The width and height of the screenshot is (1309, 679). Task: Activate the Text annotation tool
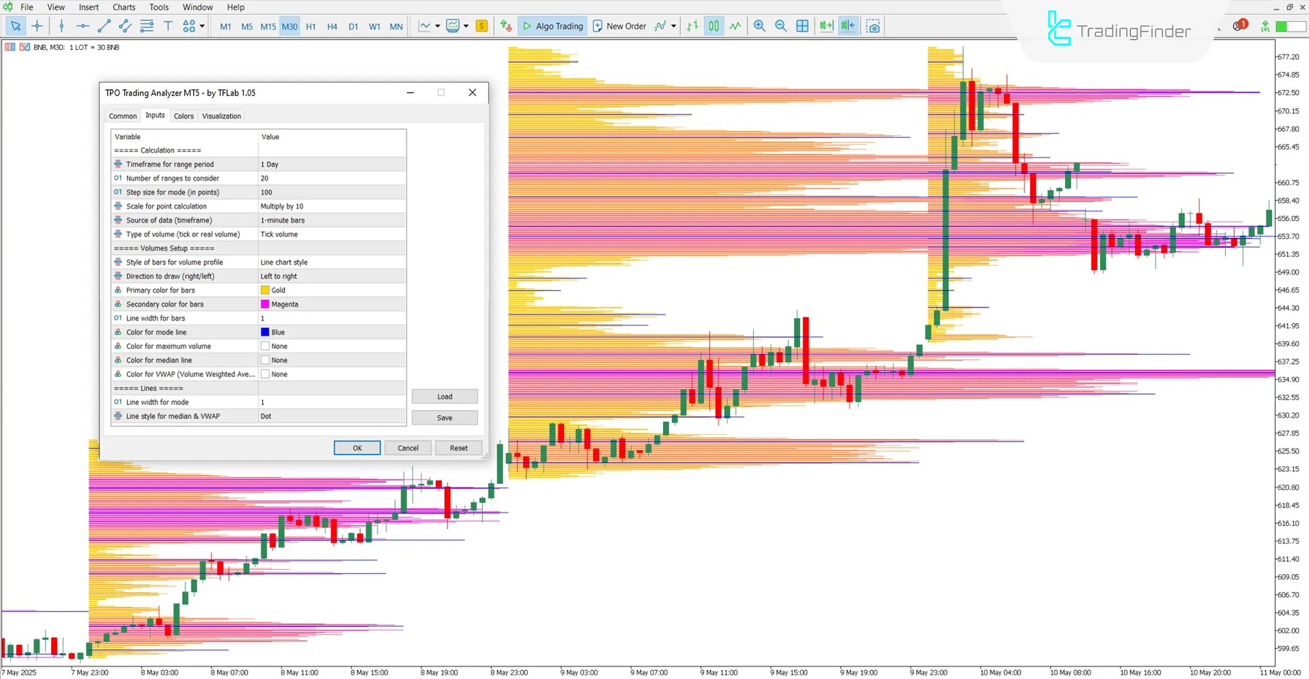[168, 26]
